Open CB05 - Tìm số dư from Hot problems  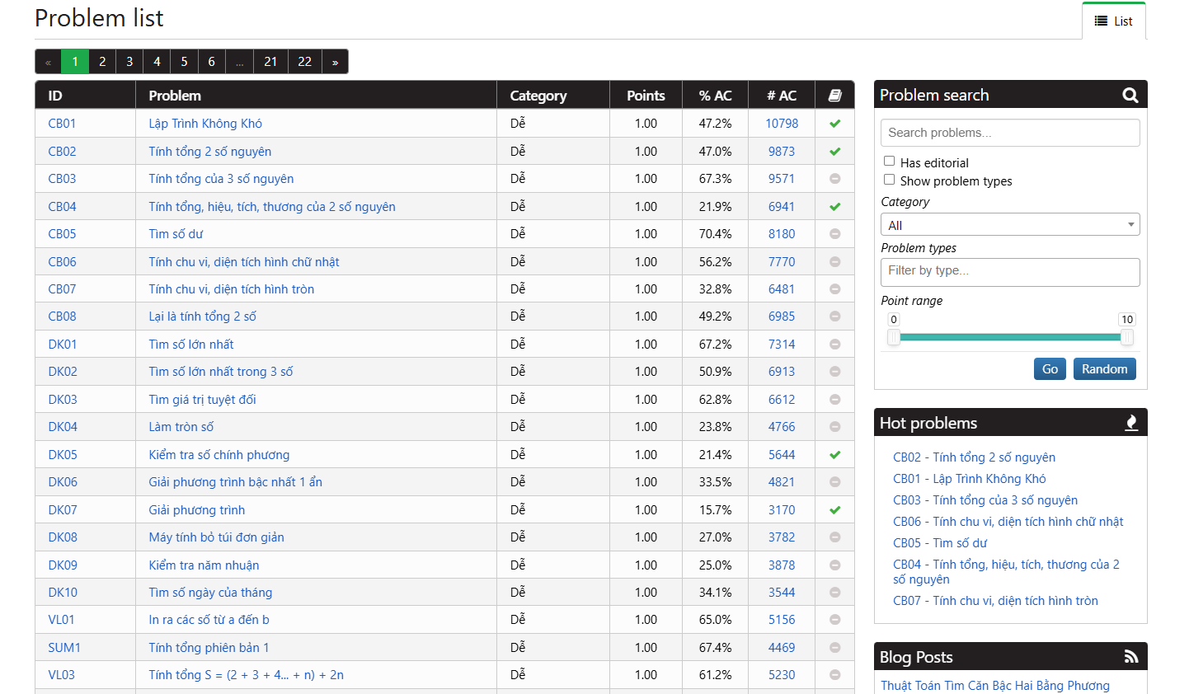[940, 542]
